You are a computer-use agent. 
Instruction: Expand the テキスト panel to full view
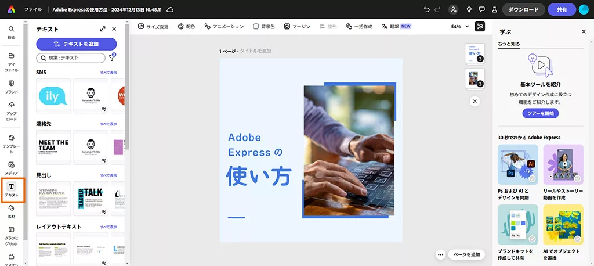tap(102, 29)
